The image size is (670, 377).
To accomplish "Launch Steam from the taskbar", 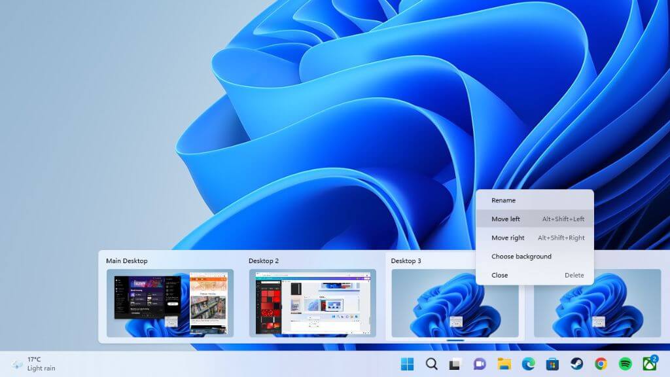I will tap(576, 364).
